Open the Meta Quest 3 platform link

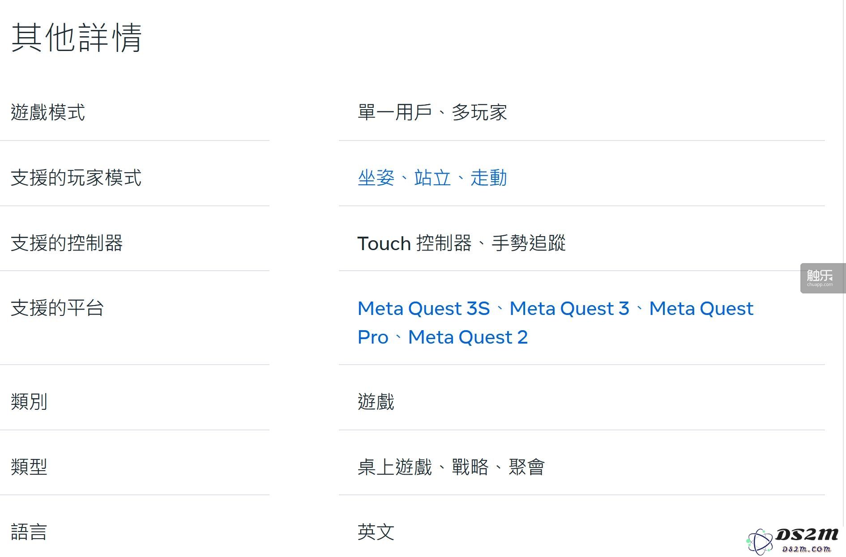(569, 308)
